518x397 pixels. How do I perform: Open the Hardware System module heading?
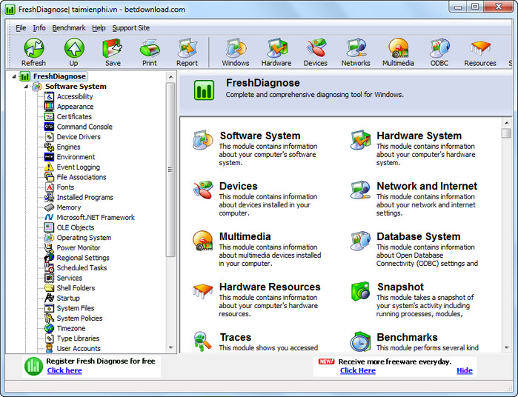419,136
